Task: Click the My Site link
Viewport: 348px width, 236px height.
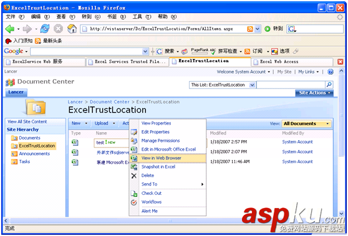Action: 284,72
